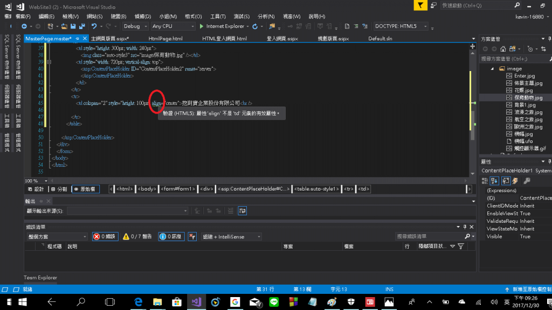Switch to 原始檔 source view
Image resolution: width=552 pixels, height=310 pixels.
click(85, 189)
